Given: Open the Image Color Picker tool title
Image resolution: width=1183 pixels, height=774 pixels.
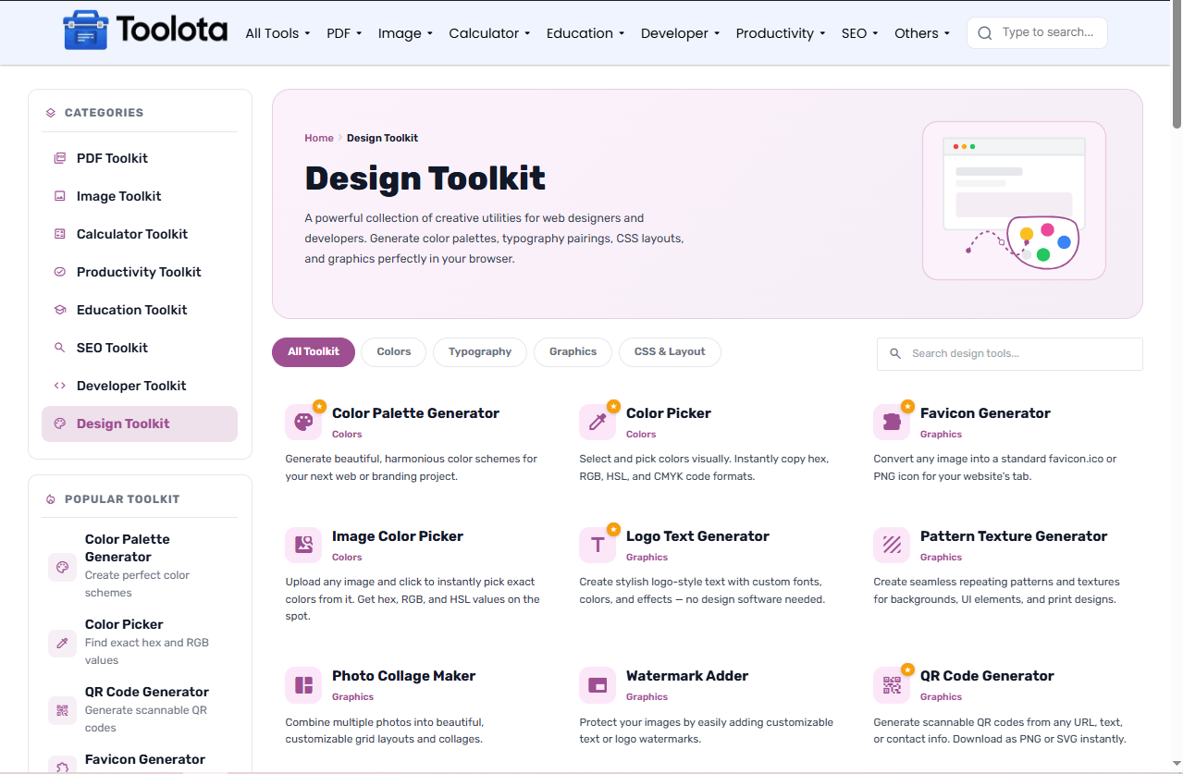Looking at the screenshot, I should (x=398, y=536).
